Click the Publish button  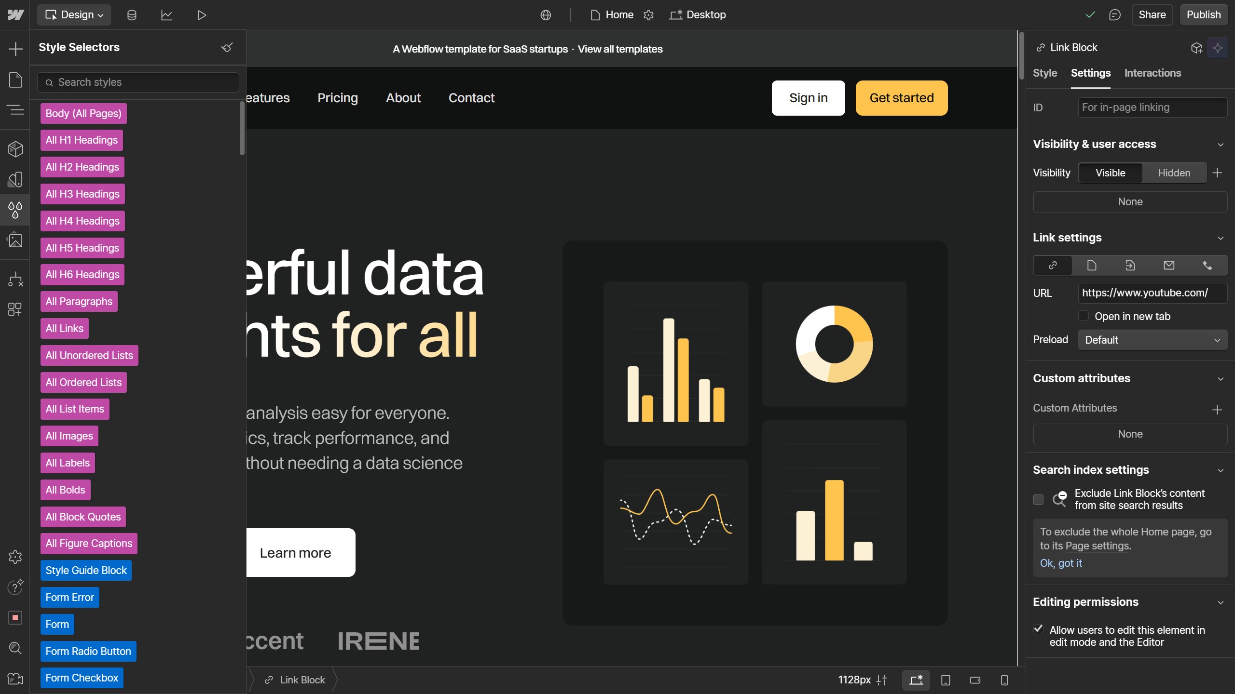(x=1203, y=15)
